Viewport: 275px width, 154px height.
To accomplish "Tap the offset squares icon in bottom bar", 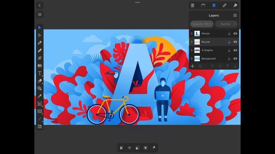I will pos(137,148).
